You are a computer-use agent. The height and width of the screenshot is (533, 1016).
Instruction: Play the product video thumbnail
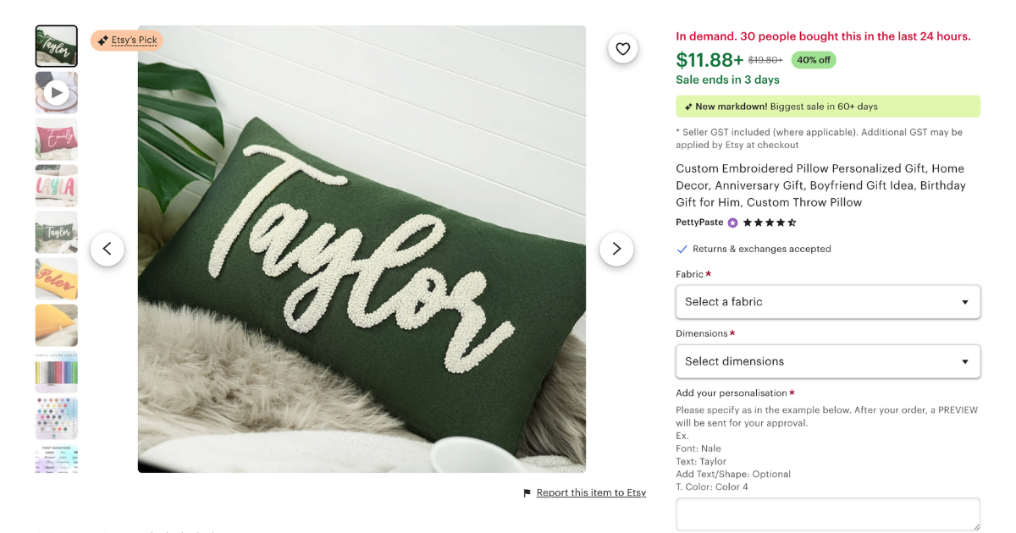pyautogui.click(x=56, y=92)
